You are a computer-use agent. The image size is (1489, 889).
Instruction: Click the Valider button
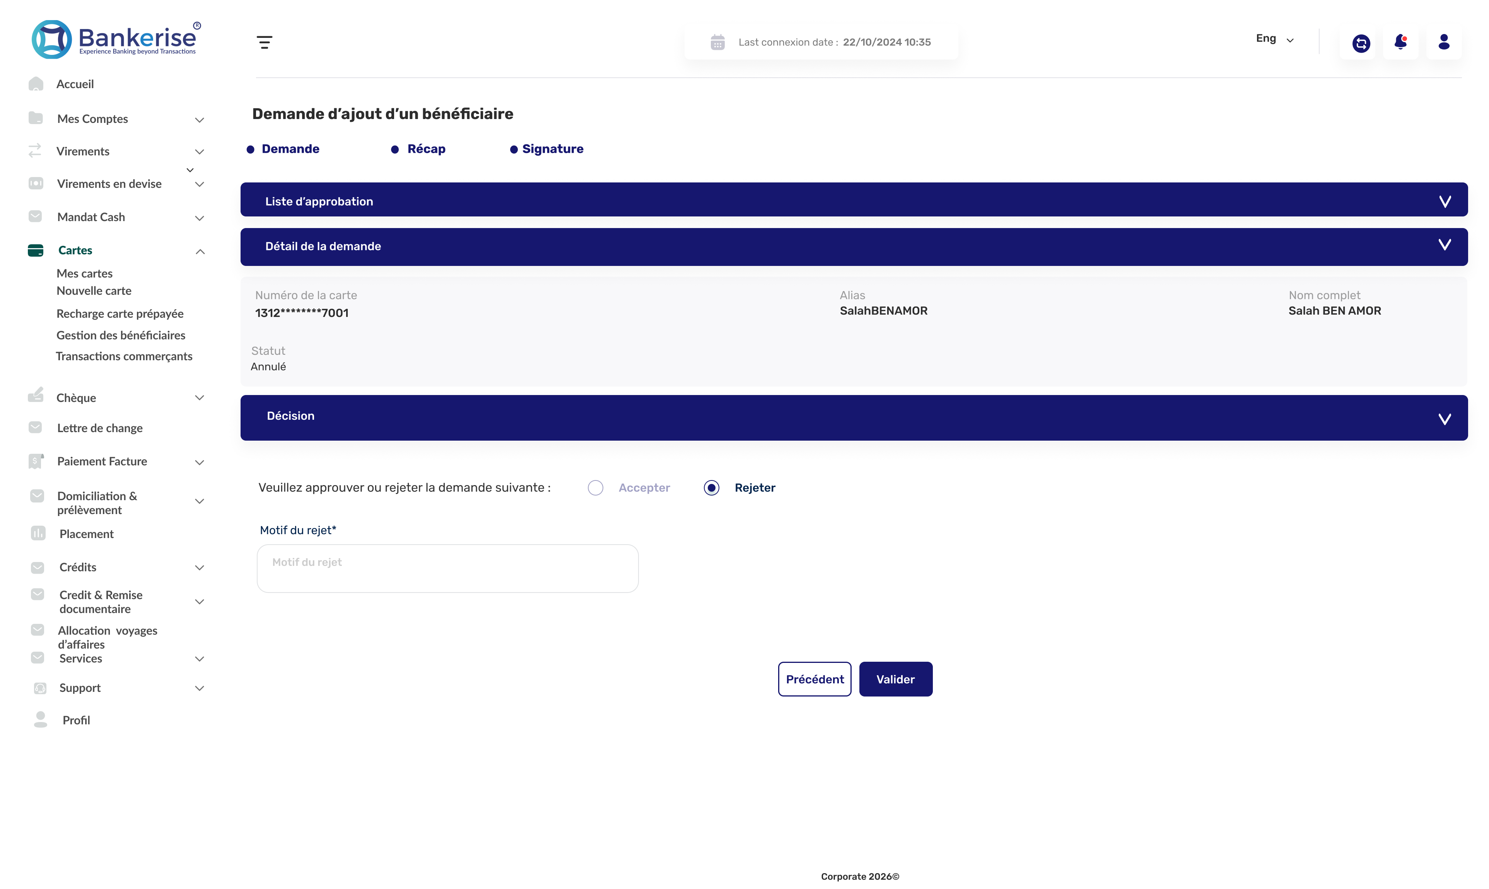pos(896,679)
